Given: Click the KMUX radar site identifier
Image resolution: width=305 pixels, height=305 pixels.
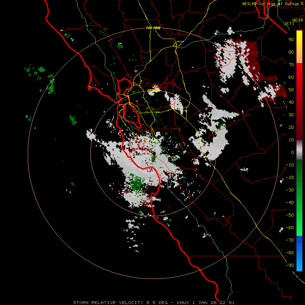Looking at the screenshot, I should (x=183, y=303).
